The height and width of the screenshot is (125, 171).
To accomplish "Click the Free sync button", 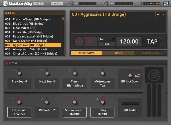I will point(107,44).
